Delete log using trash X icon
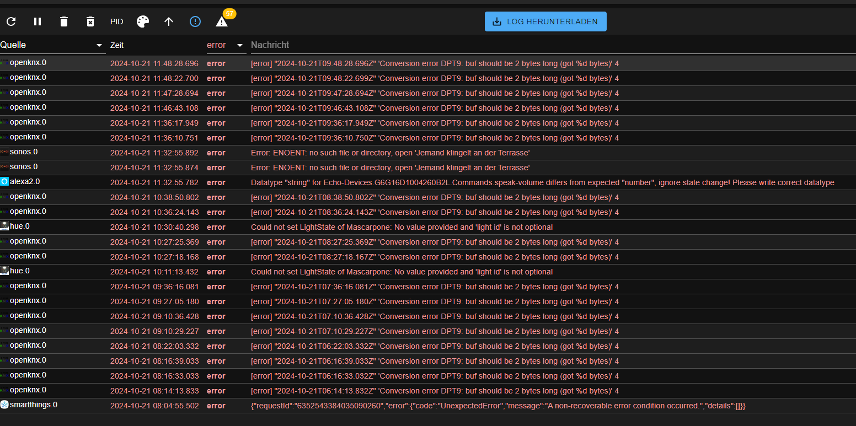 click(x=90, y=21)
